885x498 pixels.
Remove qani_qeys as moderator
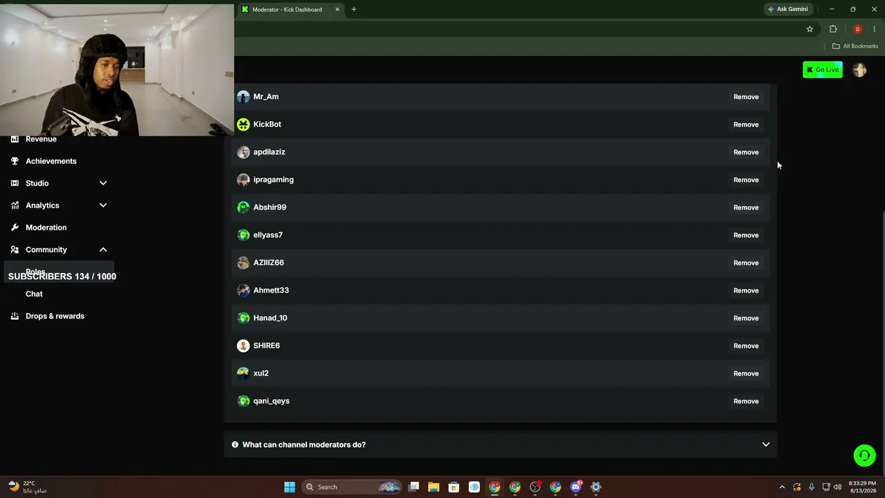[x=746, y=401]
